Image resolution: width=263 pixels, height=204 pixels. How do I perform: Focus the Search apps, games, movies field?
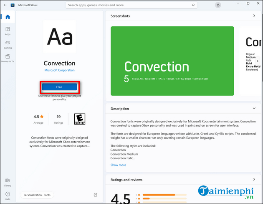point(131,5)
